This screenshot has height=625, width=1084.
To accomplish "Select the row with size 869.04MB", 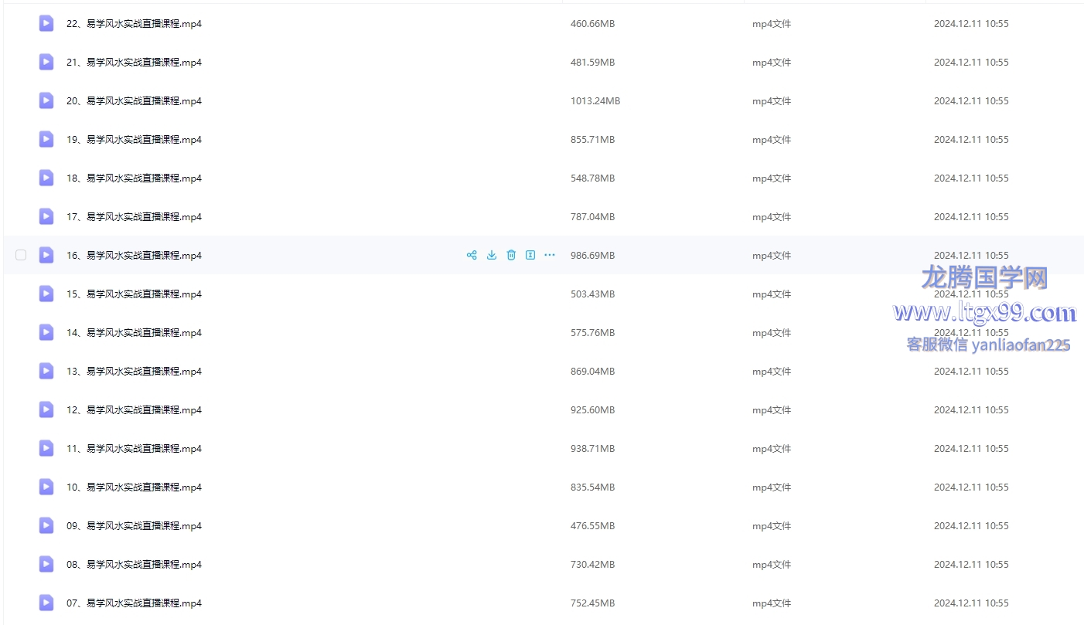I will pos(544,371).
